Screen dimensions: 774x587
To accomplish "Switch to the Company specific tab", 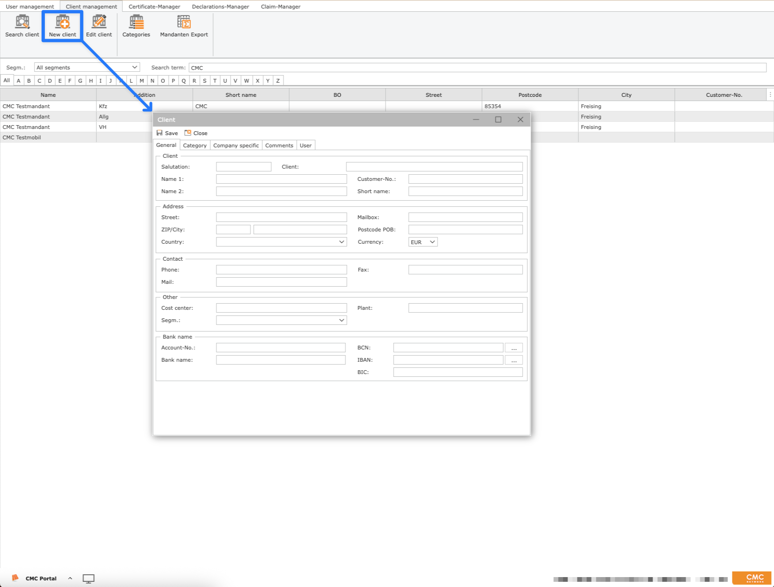I will (236, 145).
